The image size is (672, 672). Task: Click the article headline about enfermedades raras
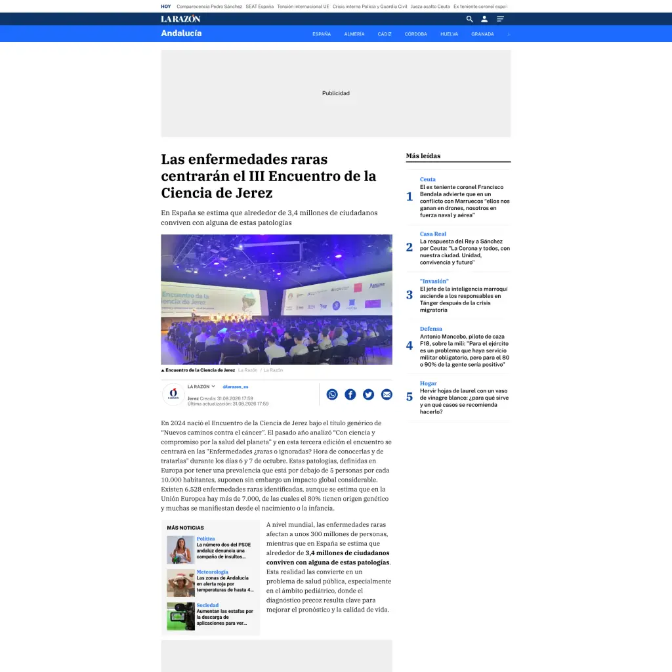[x=268, y=176]
